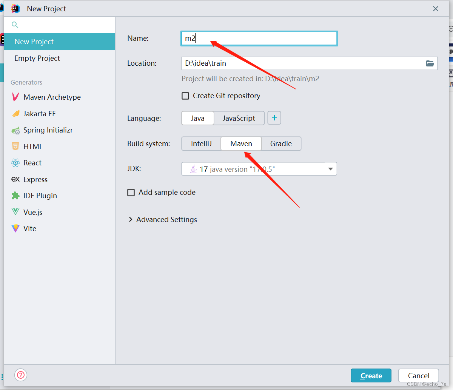Click the Generators section heading
453x390 pixels.
click(26, 82)
